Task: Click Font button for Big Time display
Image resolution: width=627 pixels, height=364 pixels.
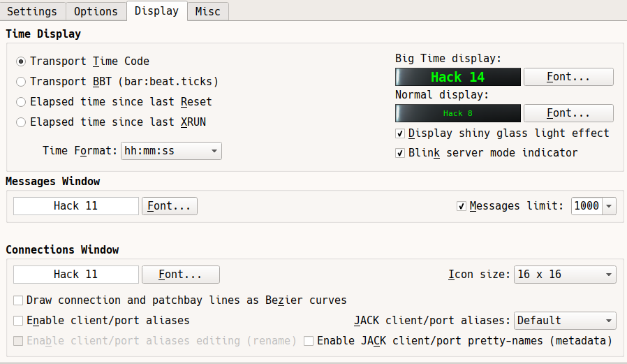Action: [x=568, y=77]
